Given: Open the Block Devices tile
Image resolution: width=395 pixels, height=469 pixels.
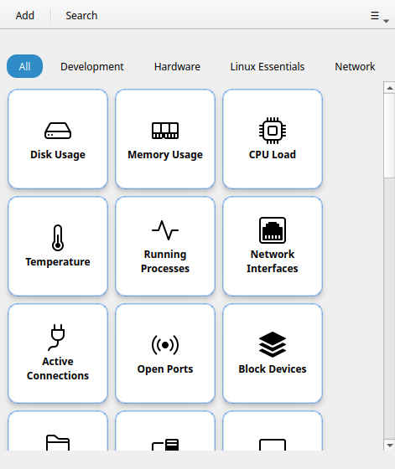Looking at the screenshot, I should (273, 353).
